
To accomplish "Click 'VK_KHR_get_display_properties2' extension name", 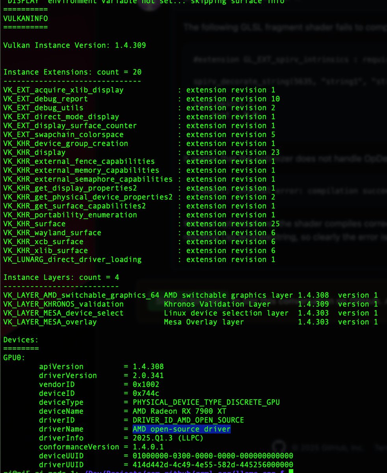I will [x=70, y=188].
